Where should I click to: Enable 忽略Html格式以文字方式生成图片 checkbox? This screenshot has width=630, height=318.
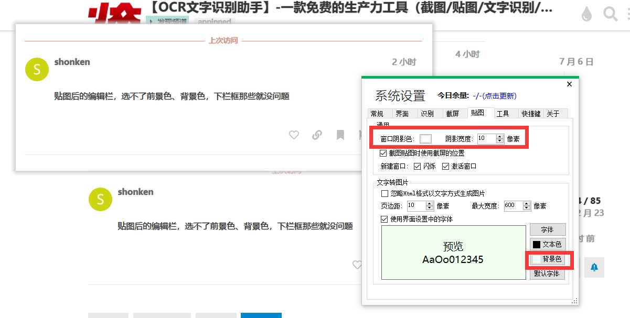click(385, 193)
